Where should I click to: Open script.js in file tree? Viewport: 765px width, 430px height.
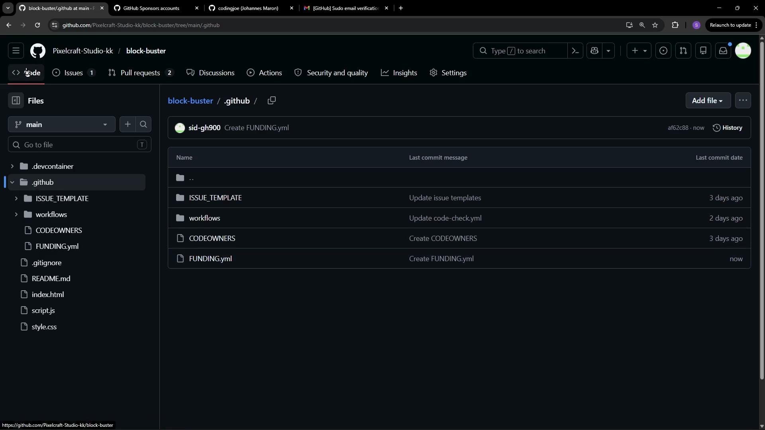tap(43, 311)
